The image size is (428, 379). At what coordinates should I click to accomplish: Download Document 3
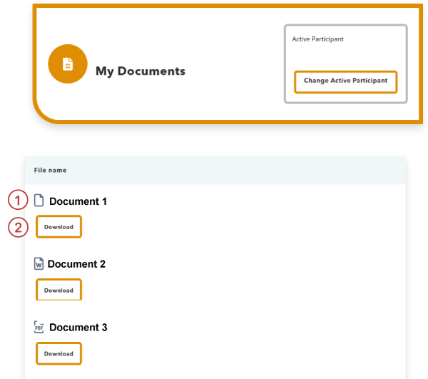click(58, 353)
